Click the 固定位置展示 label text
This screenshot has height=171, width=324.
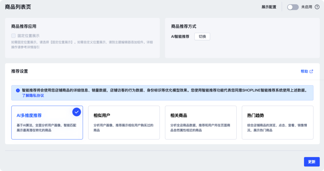[28, 36]
